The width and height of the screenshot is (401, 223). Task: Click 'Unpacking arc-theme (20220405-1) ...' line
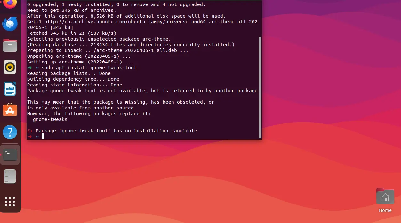79,56
